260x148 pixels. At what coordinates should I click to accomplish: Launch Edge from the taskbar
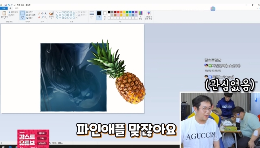coord(10,147)
